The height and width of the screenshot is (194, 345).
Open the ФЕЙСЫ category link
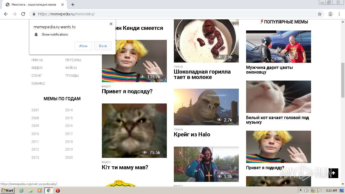71,68
